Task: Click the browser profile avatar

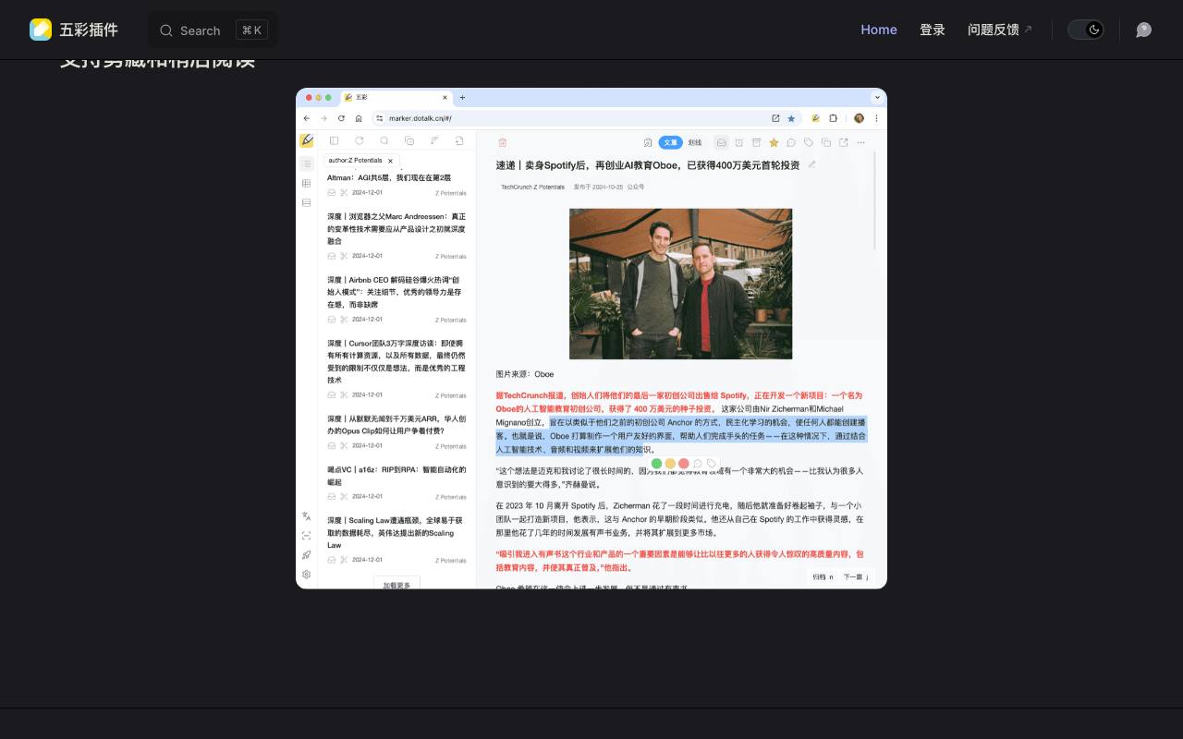Action: (x=859, y=118)
